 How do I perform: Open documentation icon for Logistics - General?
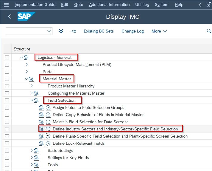tap(26, 58)
